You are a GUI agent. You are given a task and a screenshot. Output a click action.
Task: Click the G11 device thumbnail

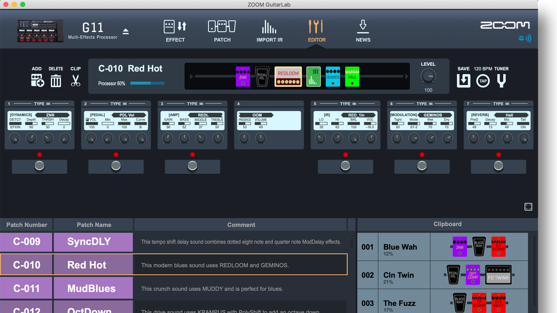point(40,31)
